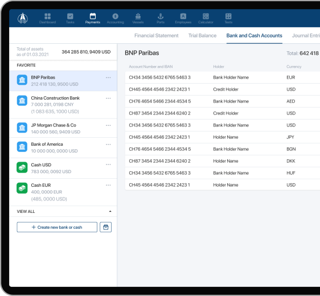Open options menu for BNP Paribas
This screenshot has height=296, width=320.
click(x=108, y=77)
